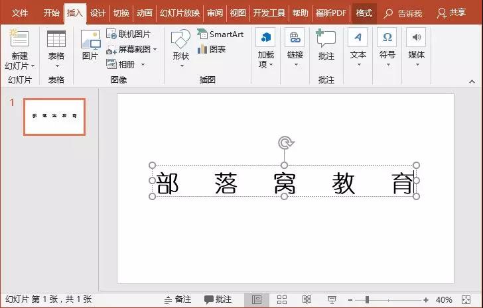483x308 pixels.
Task: Switch to the Review (审阅) tab
Action: (x=215, y=13)
